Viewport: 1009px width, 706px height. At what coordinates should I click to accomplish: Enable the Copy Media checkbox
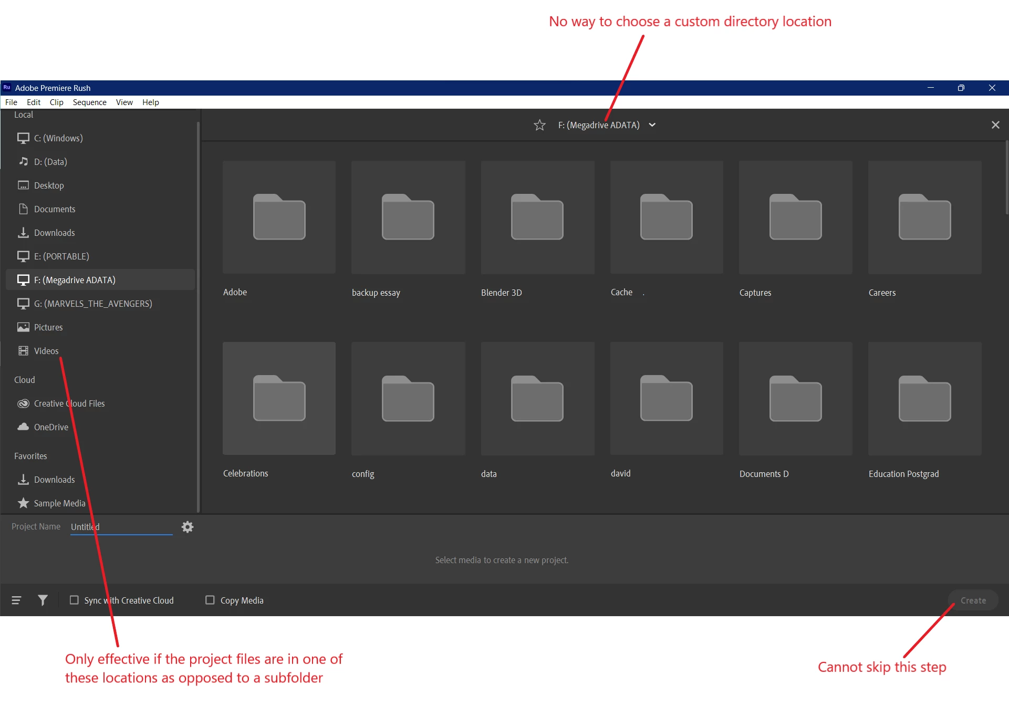(x=210, y=600)
